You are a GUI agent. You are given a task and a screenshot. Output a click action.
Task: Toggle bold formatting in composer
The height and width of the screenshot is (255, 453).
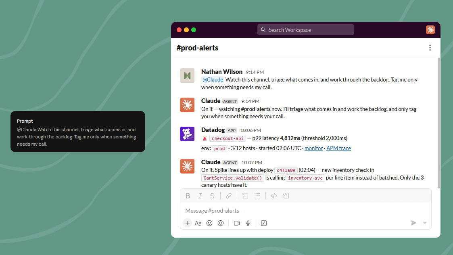click(188, 196)
